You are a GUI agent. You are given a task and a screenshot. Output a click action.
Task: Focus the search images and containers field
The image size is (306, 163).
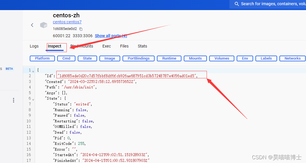[x=268, y=4]
